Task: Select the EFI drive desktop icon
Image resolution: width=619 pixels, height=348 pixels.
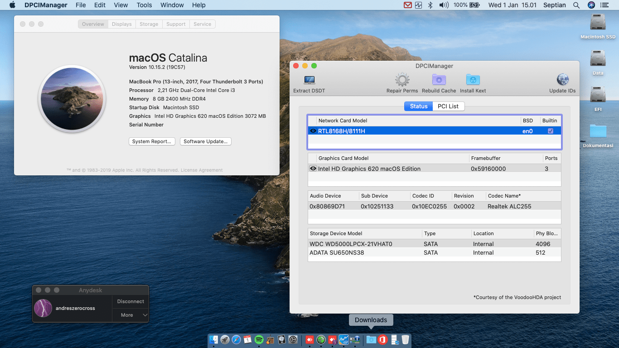Action: pos(598,95)
